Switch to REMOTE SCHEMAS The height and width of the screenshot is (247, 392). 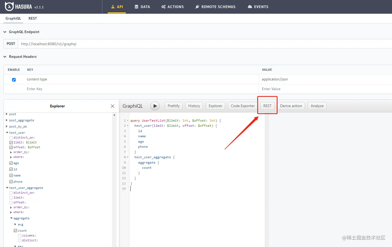pyautogui.click(x=215, y=7)
